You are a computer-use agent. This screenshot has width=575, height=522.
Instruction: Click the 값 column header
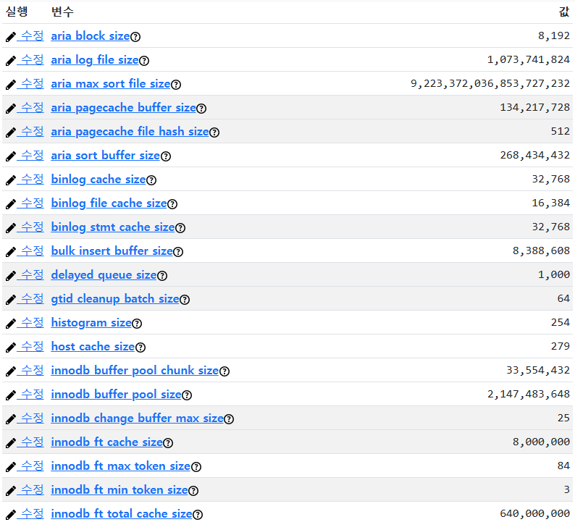(x=564, y=12)
